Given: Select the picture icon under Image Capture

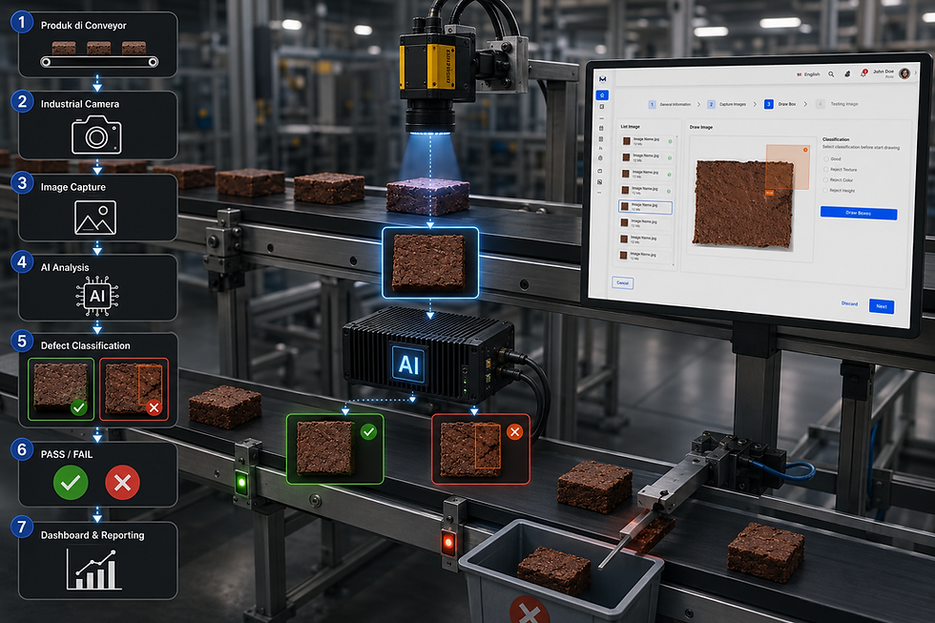Looking at the screenshot, I should [95, 218].
